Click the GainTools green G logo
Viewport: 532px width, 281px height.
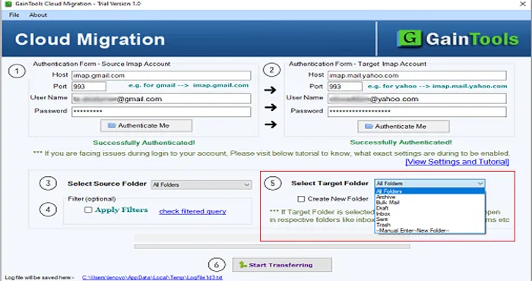pos(409,38)
